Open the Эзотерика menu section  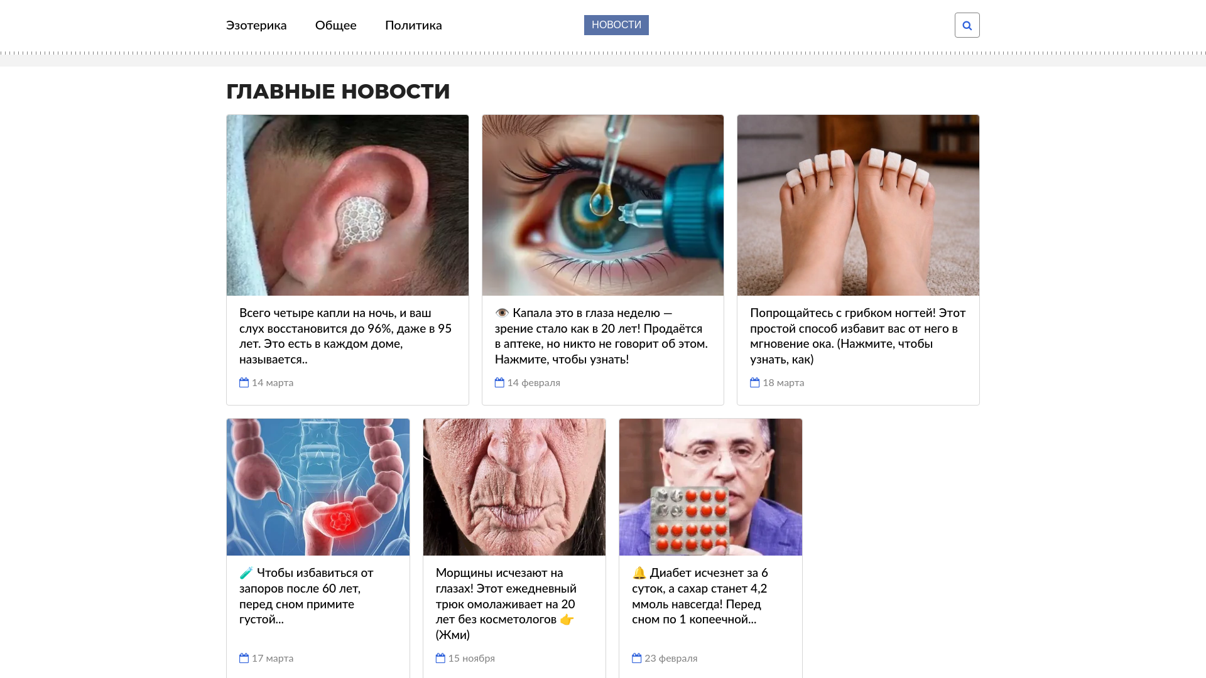(256, 26)
